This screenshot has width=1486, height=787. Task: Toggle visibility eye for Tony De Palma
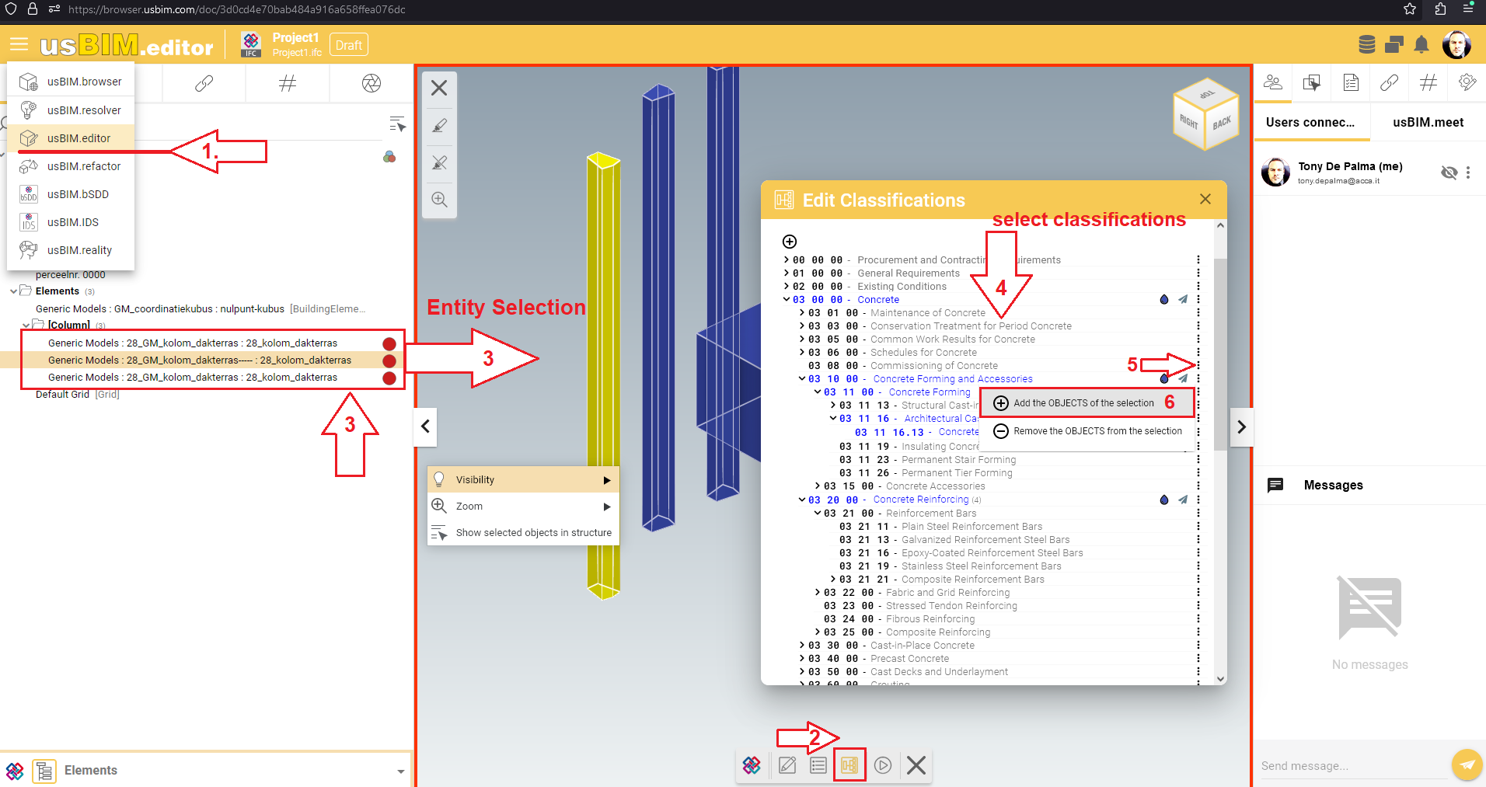tap(1449, 172)
